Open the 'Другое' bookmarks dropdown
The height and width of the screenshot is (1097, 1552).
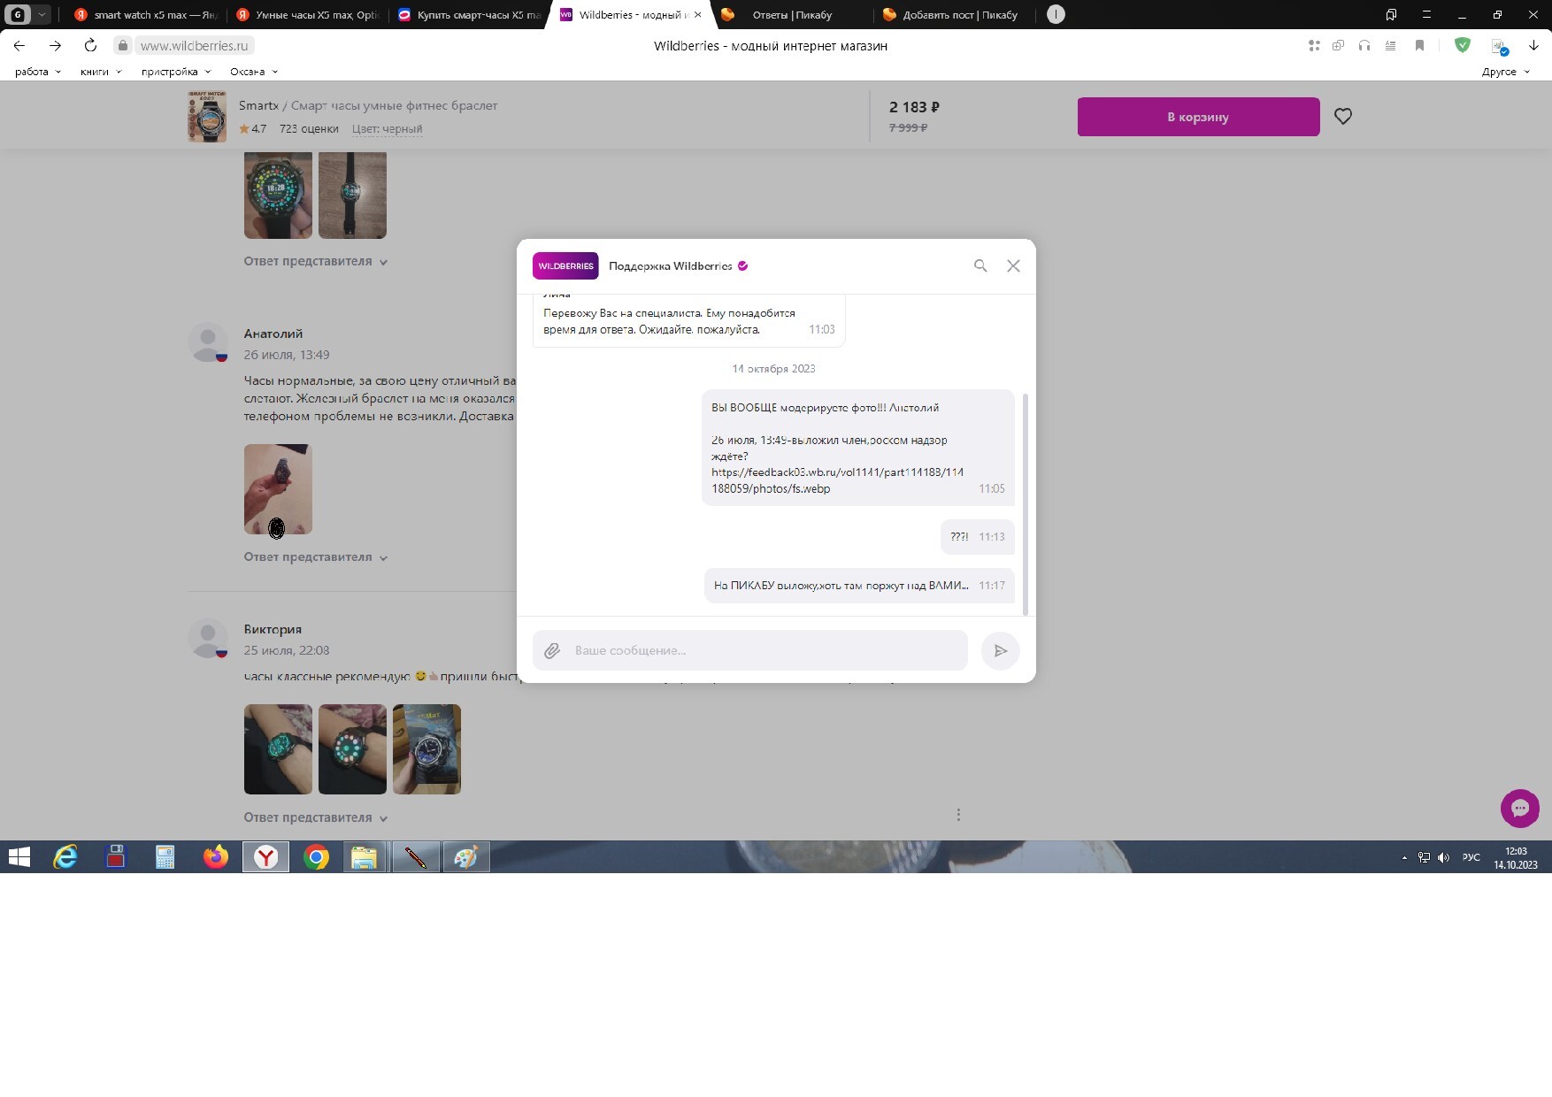click(x=1505, y=72)
